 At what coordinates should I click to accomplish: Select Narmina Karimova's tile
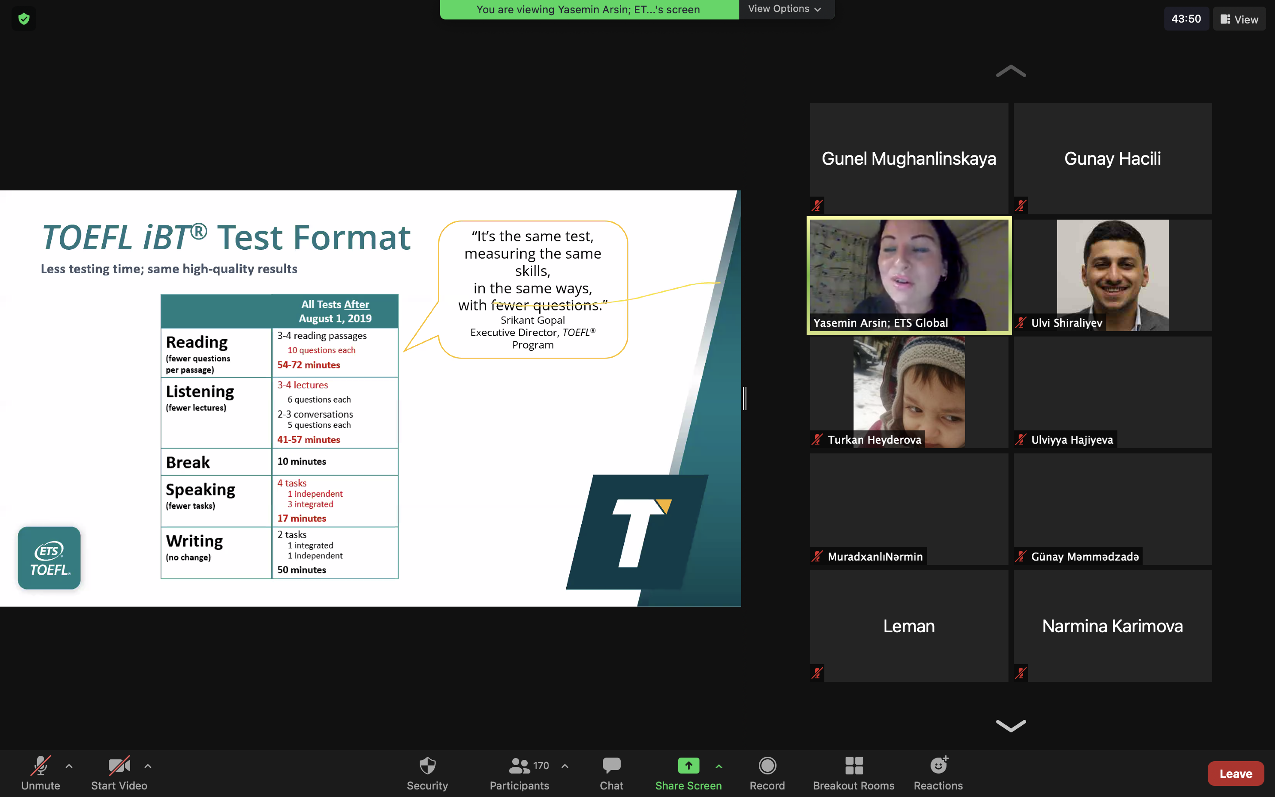point(1112,626)
